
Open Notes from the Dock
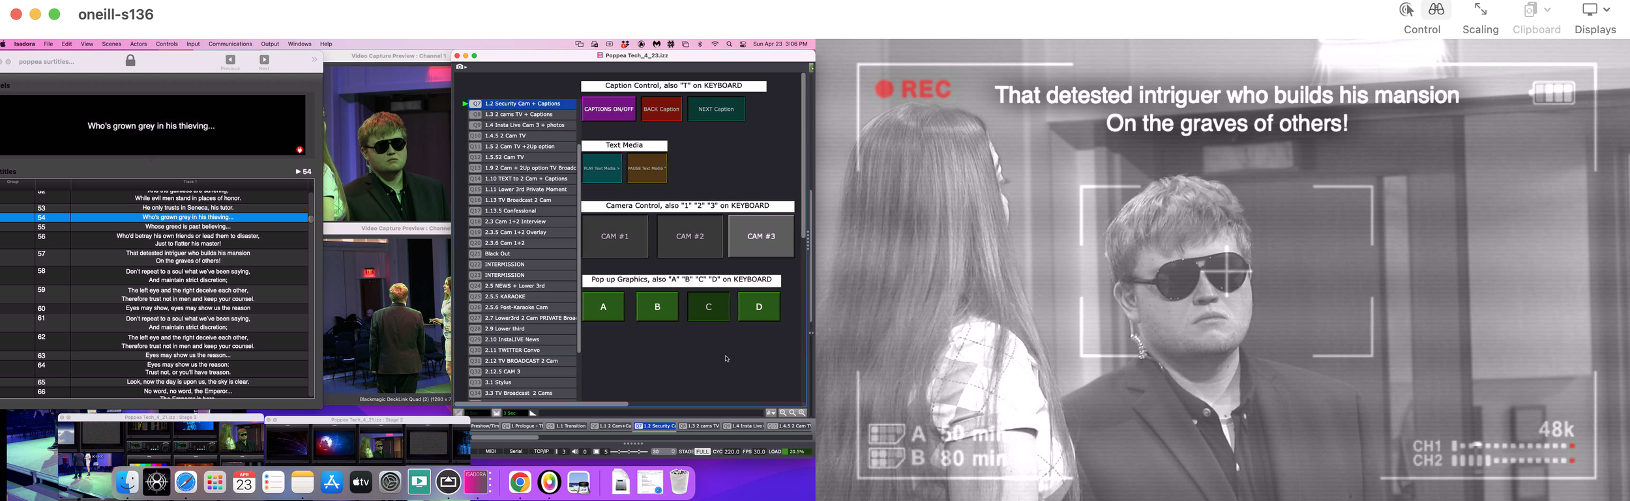(303, 483)
